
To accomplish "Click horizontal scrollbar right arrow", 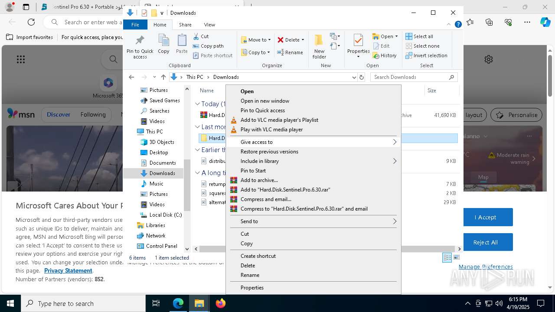I will pos(460,249).
